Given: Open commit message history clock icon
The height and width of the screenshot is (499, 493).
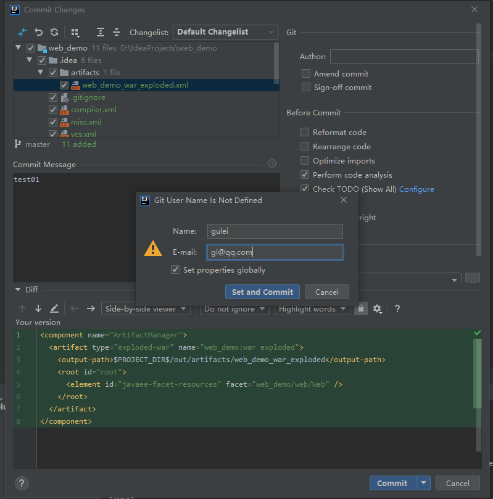Looking at the screenshot, I should pyautogui.click(x=272, y=163).
